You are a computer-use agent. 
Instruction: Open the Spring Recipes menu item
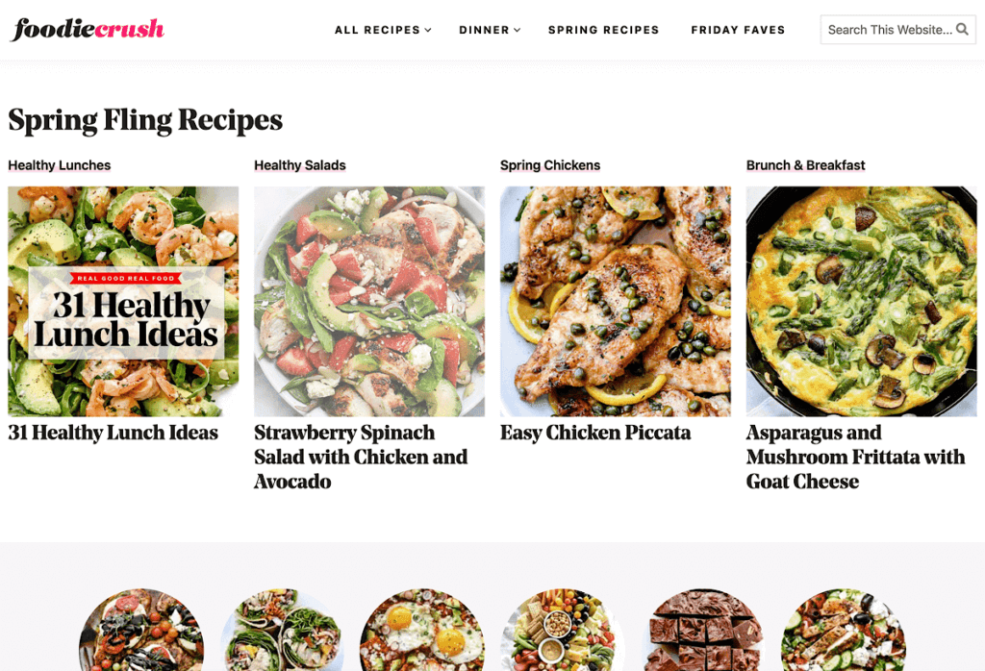(x=604, y=30)
